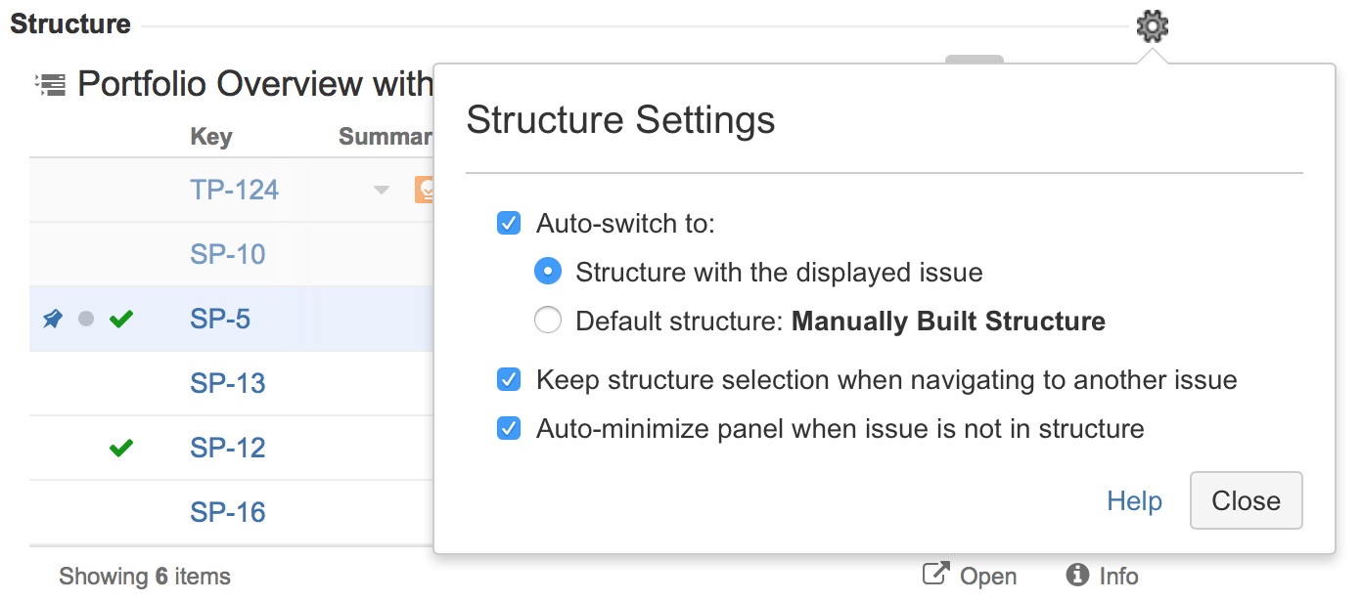Select the Default structure Manually Built Structure option
Viewport: 1362px width, 602px height.
[x=547, y=320]
